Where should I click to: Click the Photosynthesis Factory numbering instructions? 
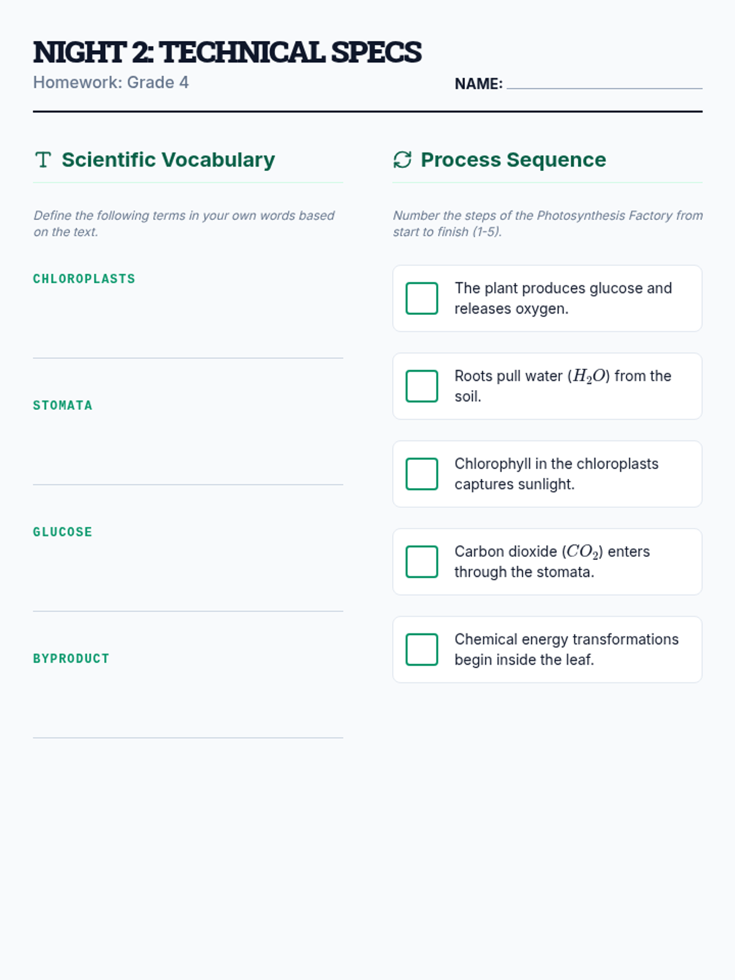[547, 224]
